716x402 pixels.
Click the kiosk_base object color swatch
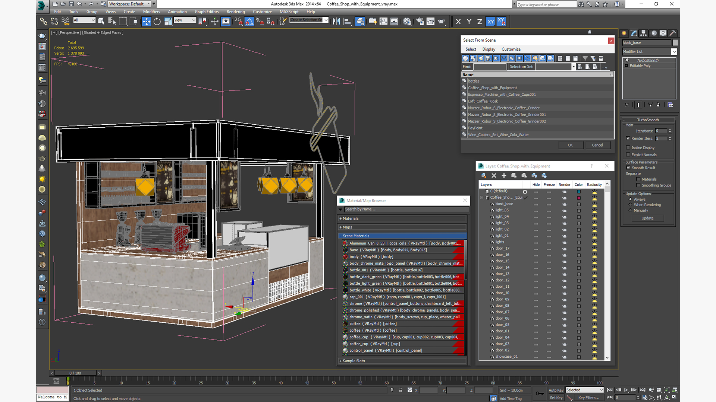pos(675,43)
